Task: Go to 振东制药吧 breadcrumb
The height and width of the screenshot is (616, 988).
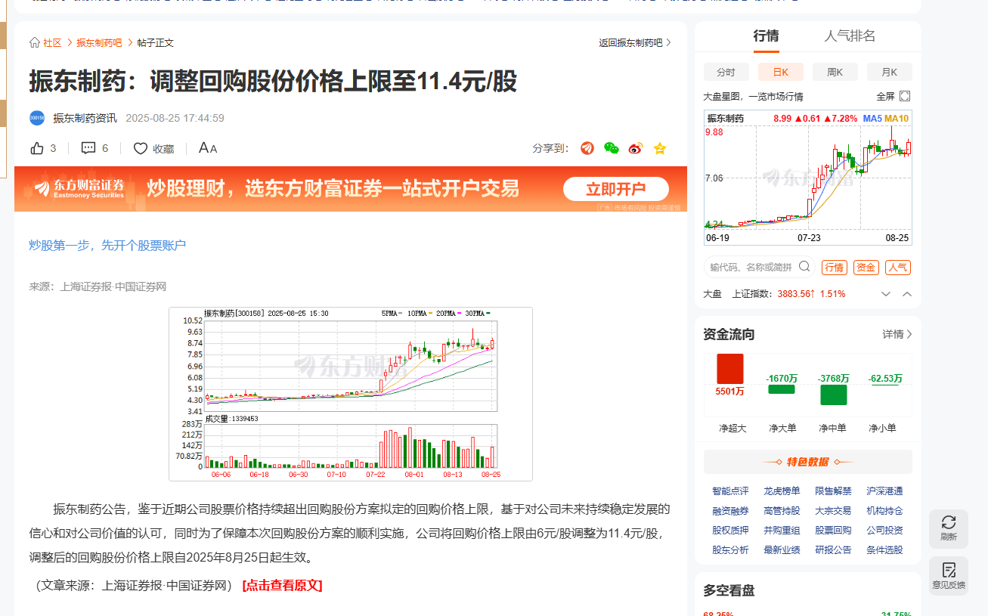Action: coord(99,43)
